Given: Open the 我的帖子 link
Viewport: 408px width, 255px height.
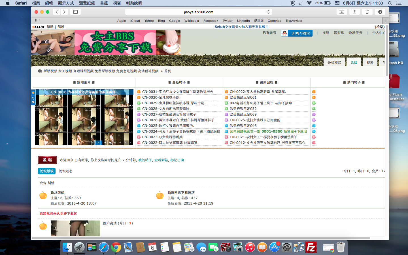Looking at the screenshot, I should coord(145,160).
